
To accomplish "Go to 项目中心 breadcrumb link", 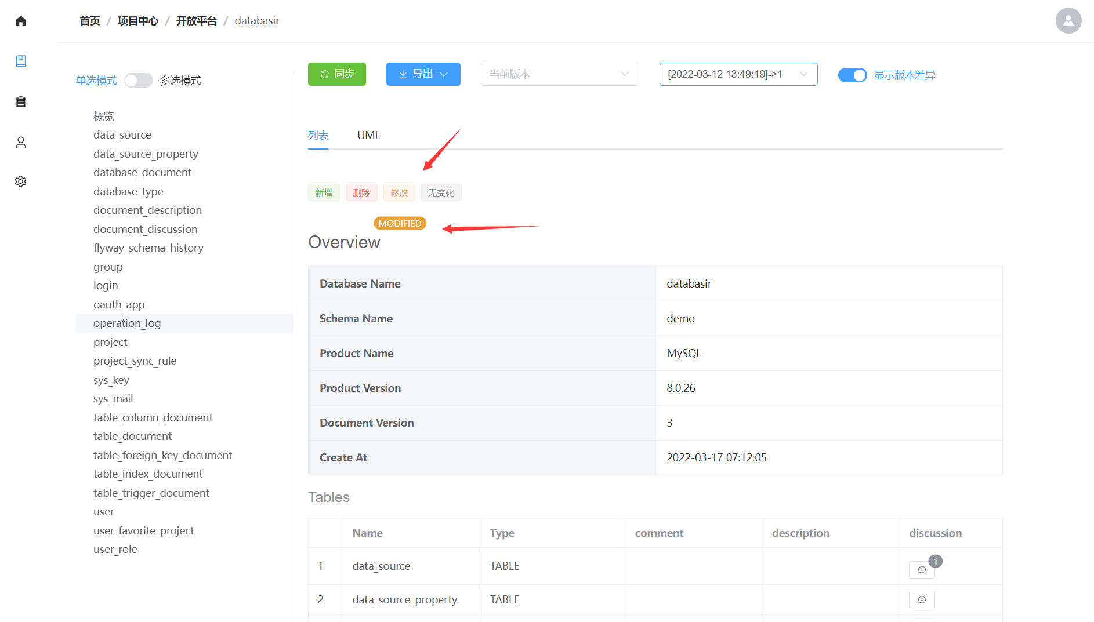I will click(x=137, y=21).
